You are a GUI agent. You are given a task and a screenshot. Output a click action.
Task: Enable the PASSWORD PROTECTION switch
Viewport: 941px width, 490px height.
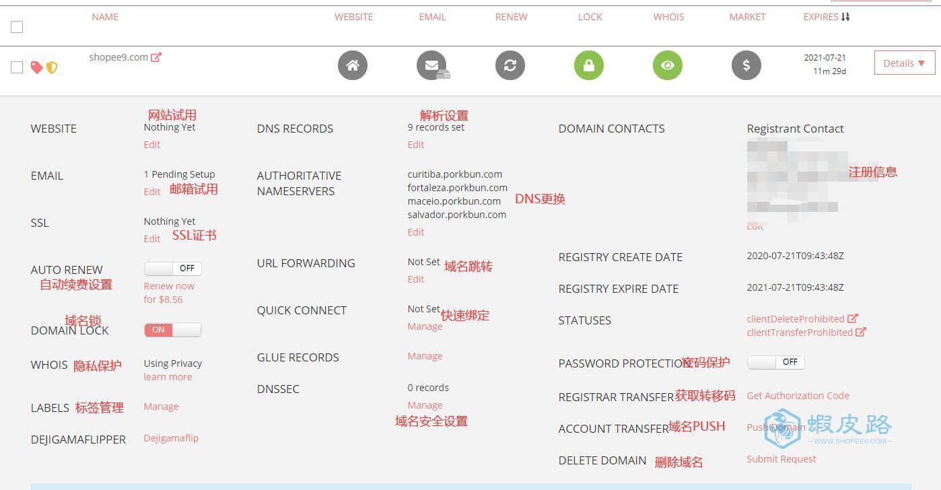tap(775, 362)
